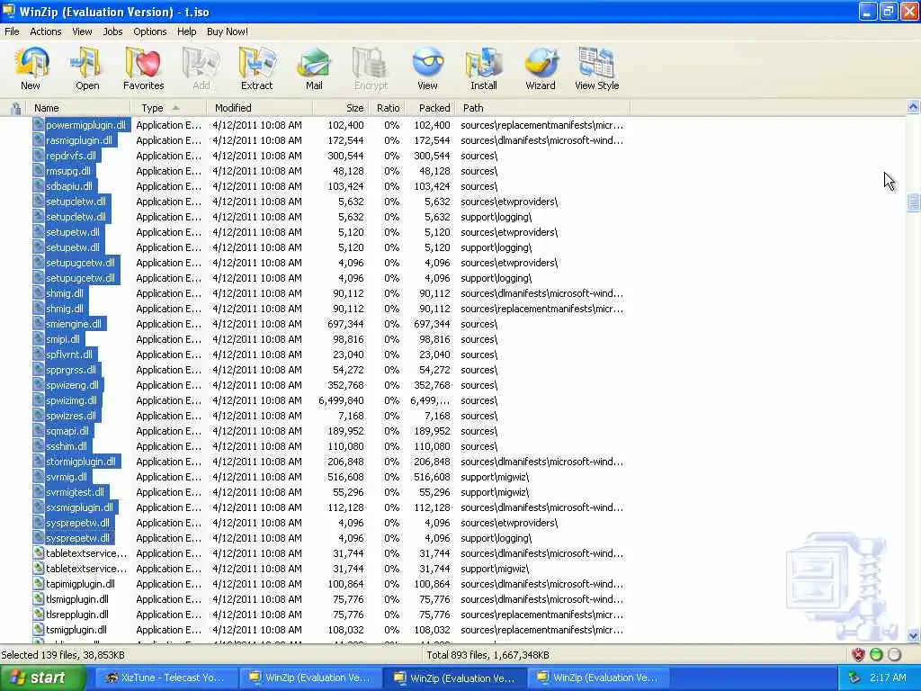Screen dimensions: 921x691
Task: Sort by the Size column header
Action: (341, 108)
